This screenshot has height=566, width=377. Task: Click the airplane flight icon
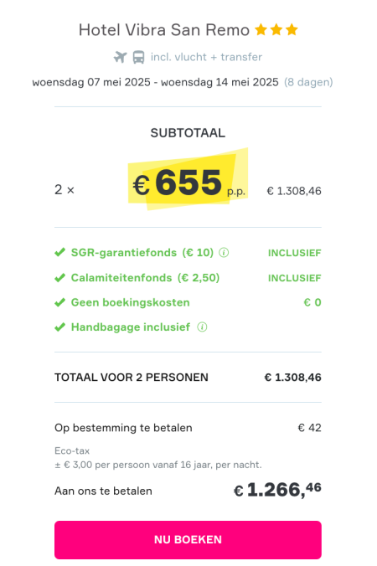pos(121,57)
